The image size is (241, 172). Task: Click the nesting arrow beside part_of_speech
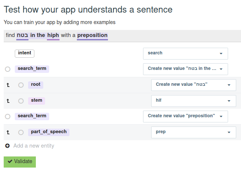click(x=8, y=132)
